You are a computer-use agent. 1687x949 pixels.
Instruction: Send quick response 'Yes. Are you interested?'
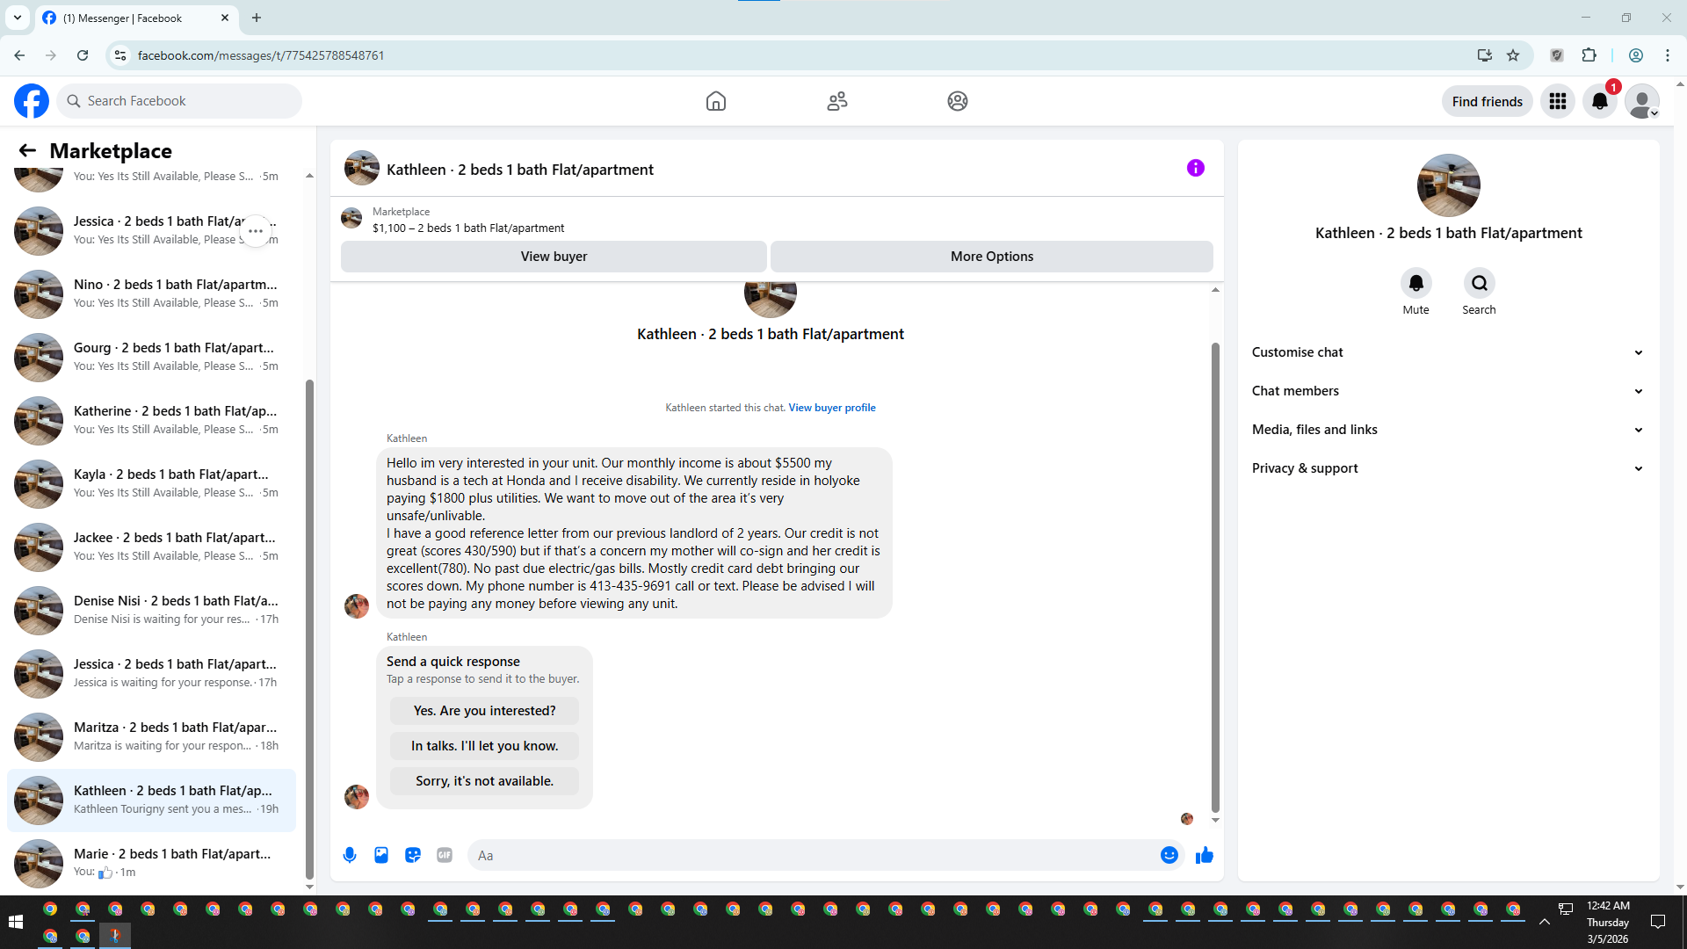click(x=485, y=711)
